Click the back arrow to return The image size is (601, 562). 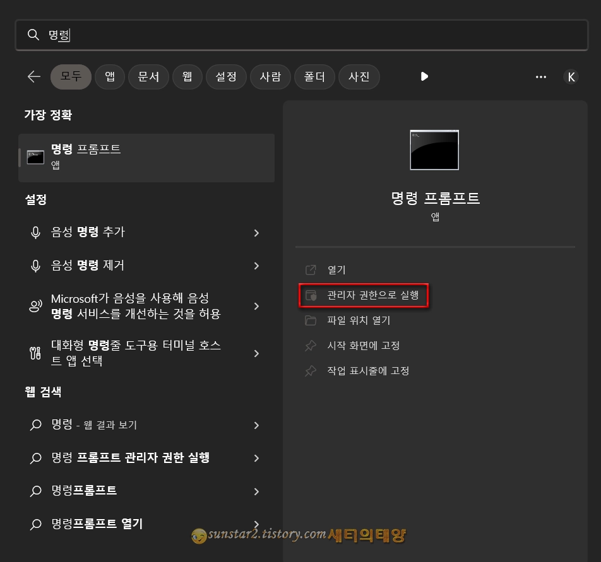tap(33, 76)
